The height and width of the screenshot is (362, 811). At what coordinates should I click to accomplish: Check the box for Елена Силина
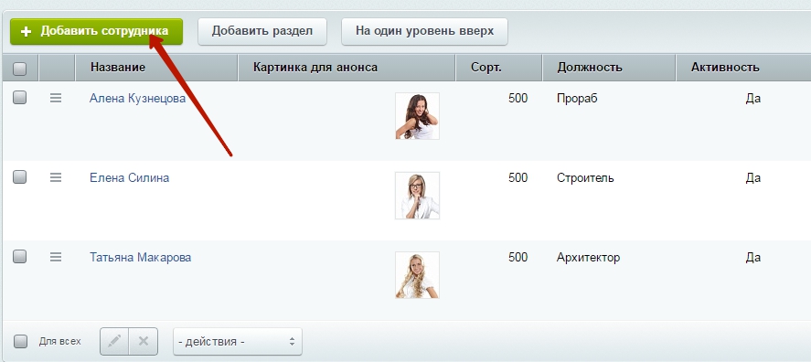pyautogui.click(x=19, y=176)
